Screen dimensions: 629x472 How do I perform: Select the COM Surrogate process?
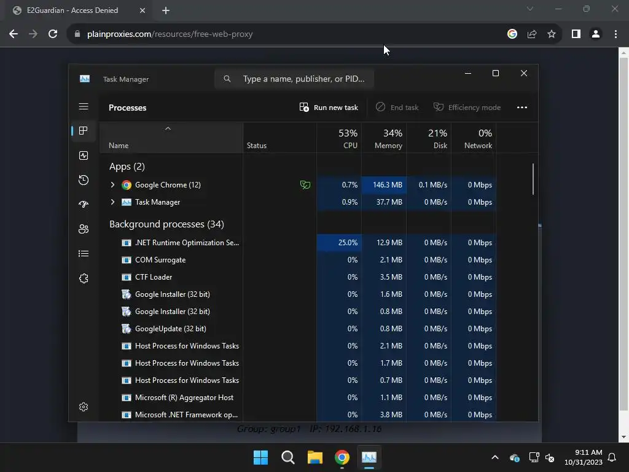(299, 260)
